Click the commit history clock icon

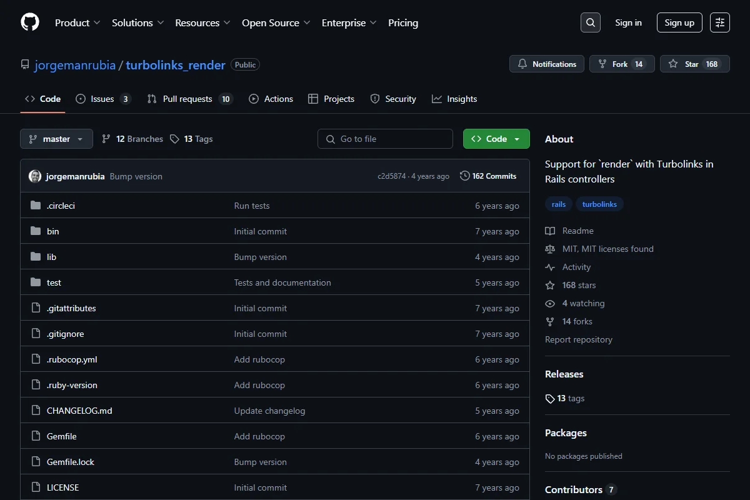tap(464, 176)
